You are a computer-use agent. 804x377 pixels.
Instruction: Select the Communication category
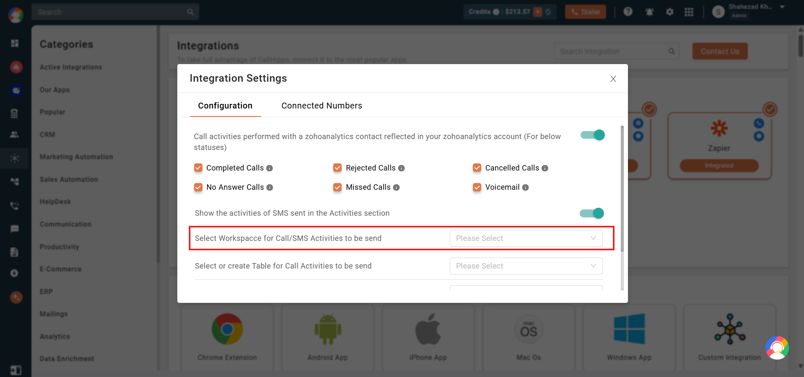coord(65,224)
